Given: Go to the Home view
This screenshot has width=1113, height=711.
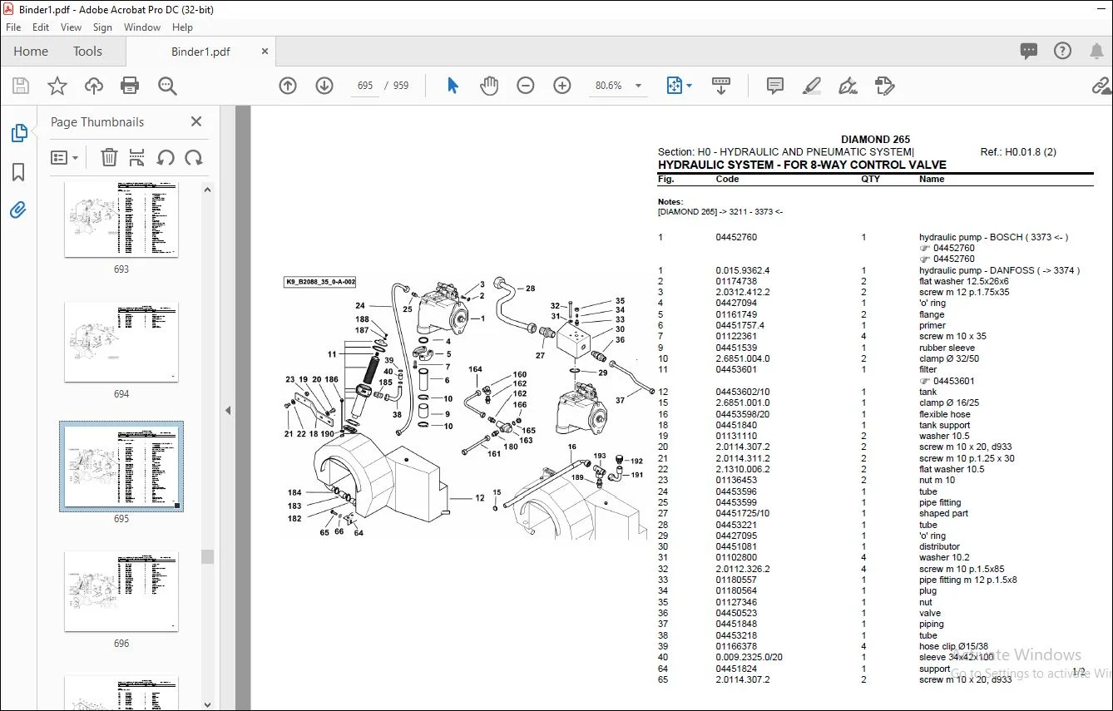Looking at the screenshot, I should coord(31,52).
